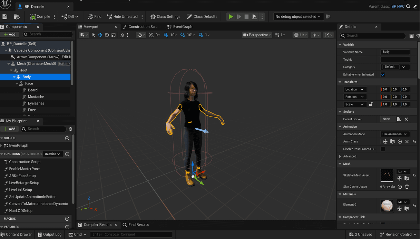Image resolution: width=420 pixels, height=239 pixels.
Task: Search components field
Action: tap(48, 34)
